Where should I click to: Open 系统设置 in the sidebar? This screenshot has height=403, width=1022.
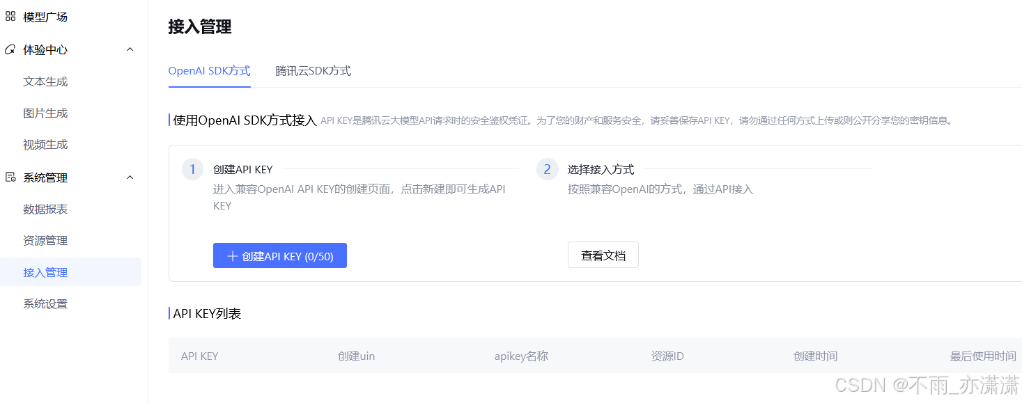click(x=45, y=303)
